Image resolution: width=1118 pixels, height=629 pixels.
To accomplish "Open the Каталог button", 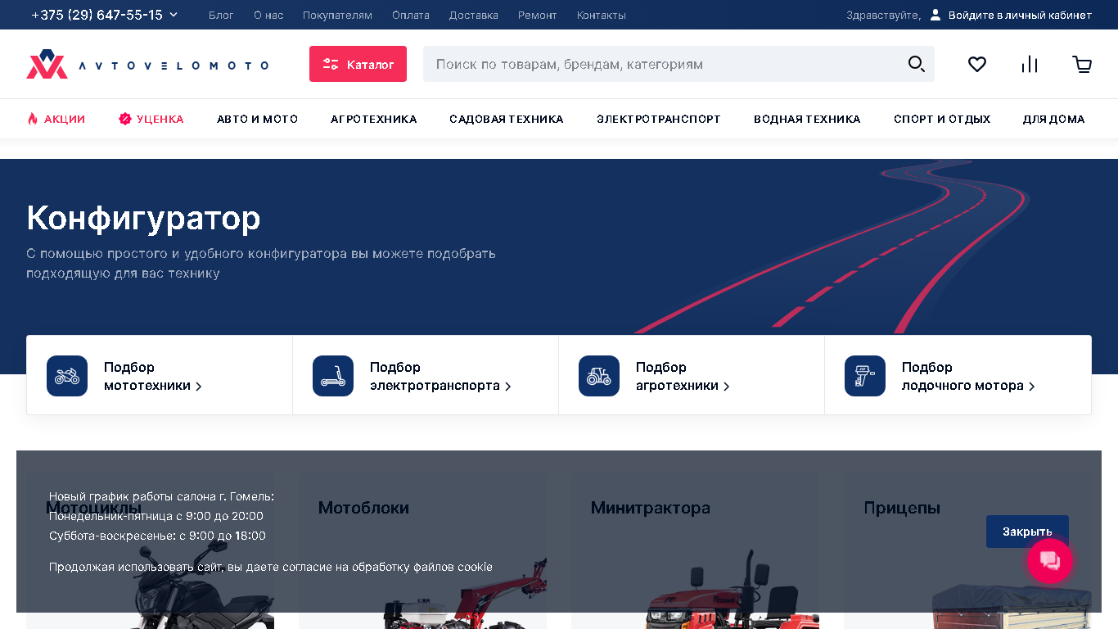I will (358, 64).
